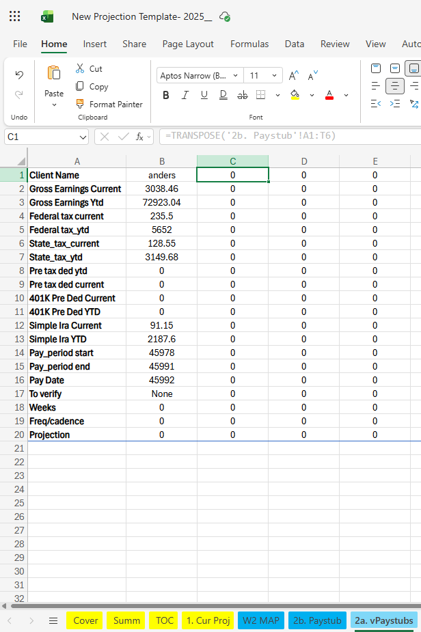This screenshot has height=632, width=421.
Task: Click the horizontal scrollbar
Action: (x=216, y=606)
